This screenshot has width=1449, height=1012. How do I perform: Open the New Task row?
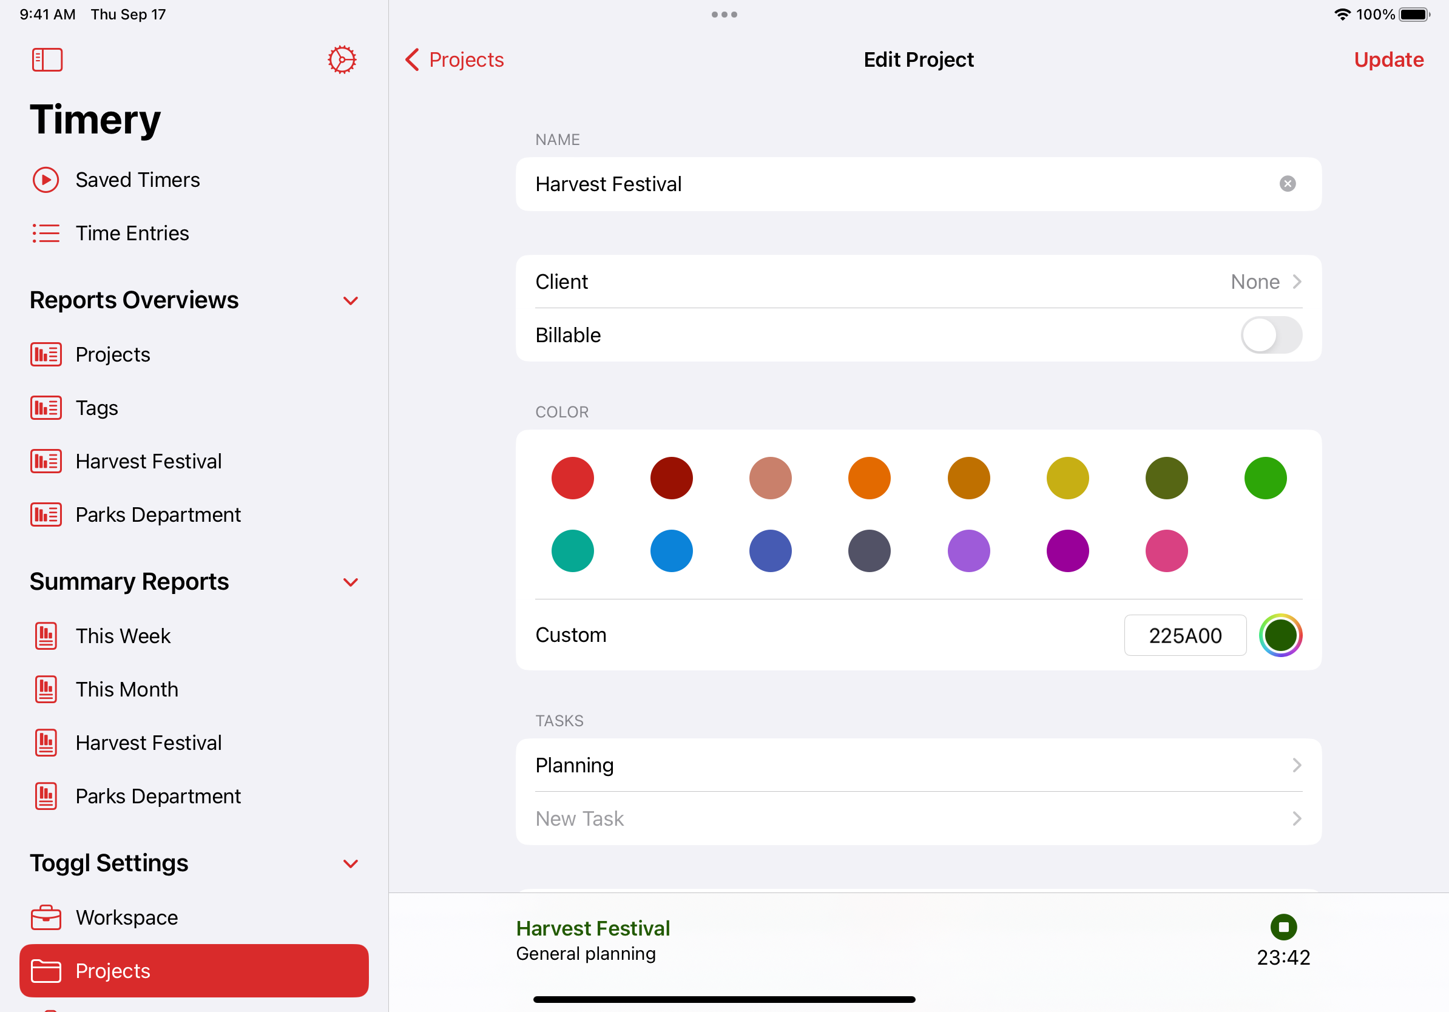tap(918, 819)
